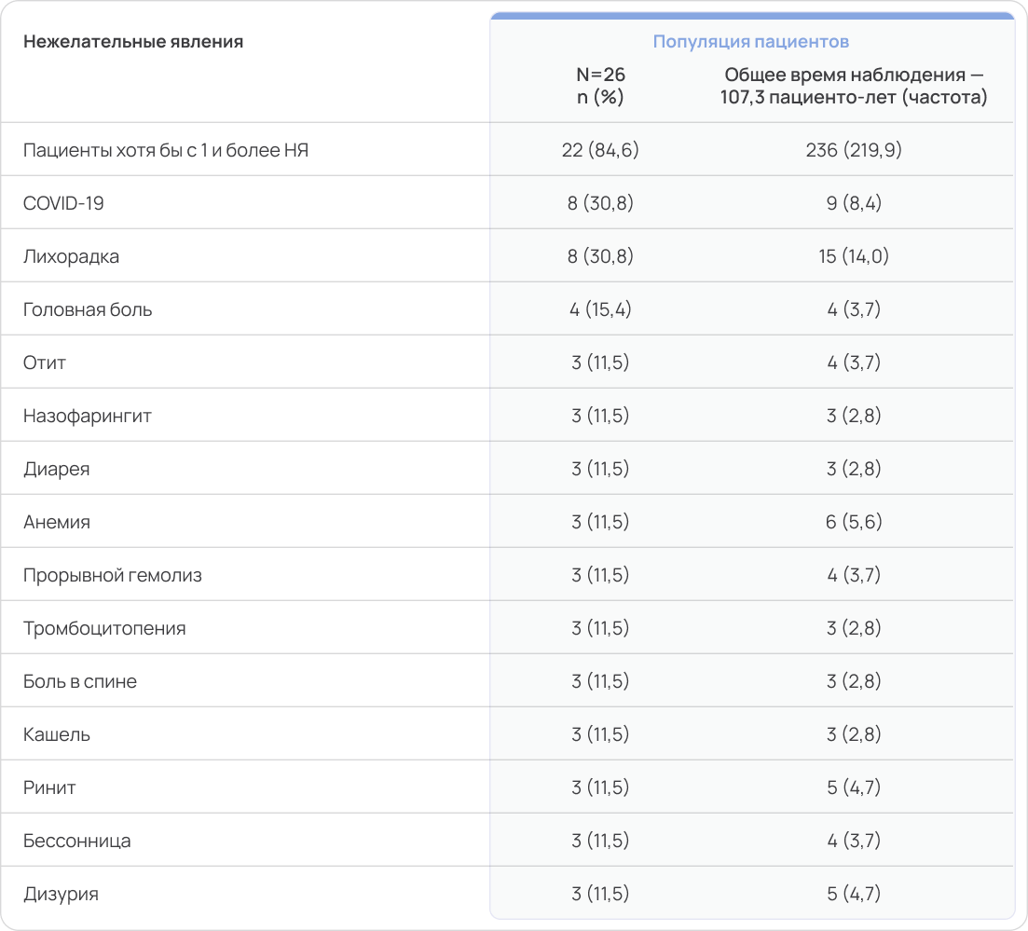Select the 'Дизурия' row label
Viewport: 1028px width, 931px height.
pyautogui.click(x=61, y=894)
